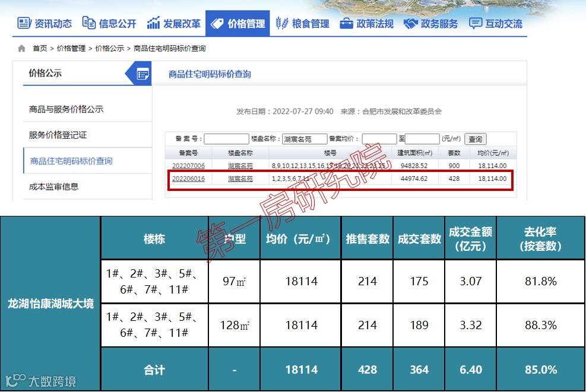
Task: Focus the maximum 备案均价 input field
Action: 422,139
